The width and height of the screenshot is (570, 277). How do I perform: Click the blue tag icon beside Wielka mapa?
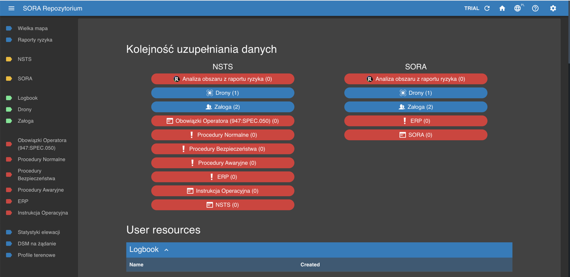tap(9, 29)
